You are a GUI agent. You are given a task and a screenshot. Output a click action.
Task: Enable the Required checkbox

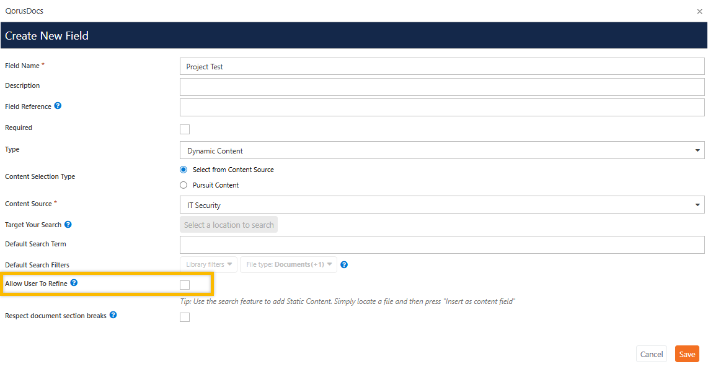coord(185,129)
